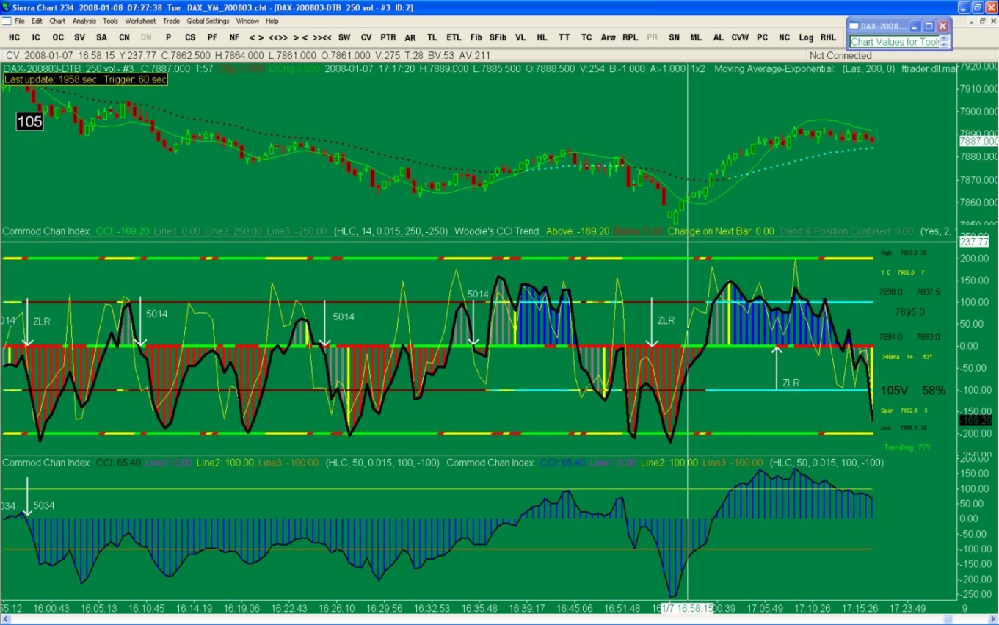Click the 'Chart Values for Tool' field
Viewport: 999px width, 625px height.
pos(896,42)
